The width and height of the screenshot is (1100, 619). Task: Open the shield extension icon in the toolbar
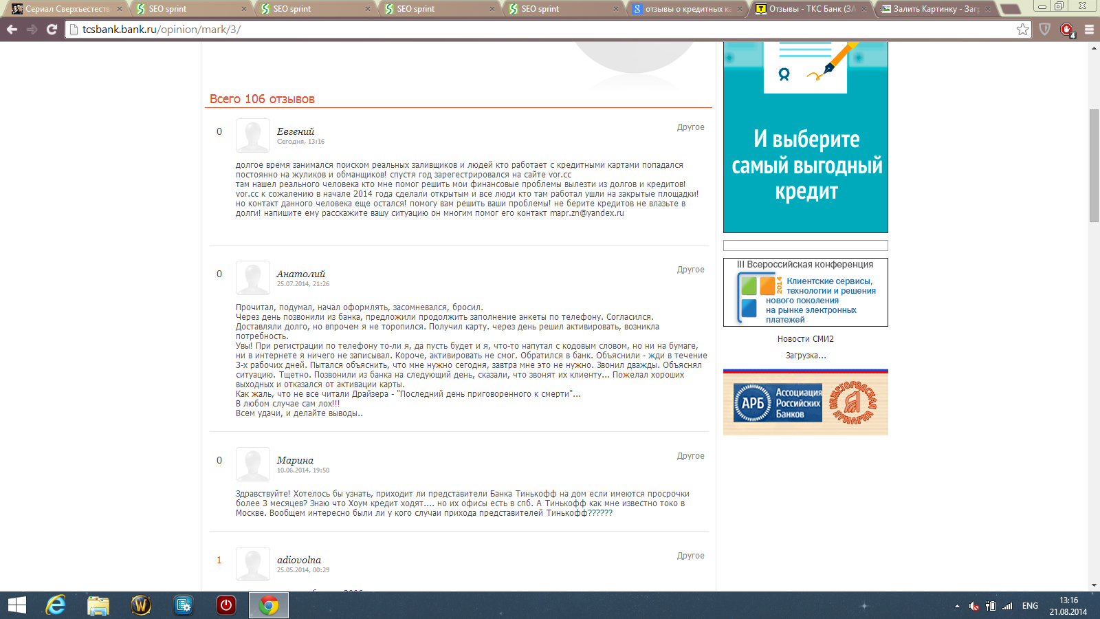coord(1045,30)
